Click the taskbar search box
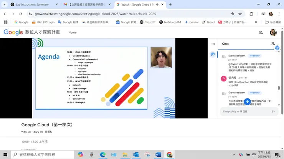The width and height of the screenshot is (284, 159). 43,155
